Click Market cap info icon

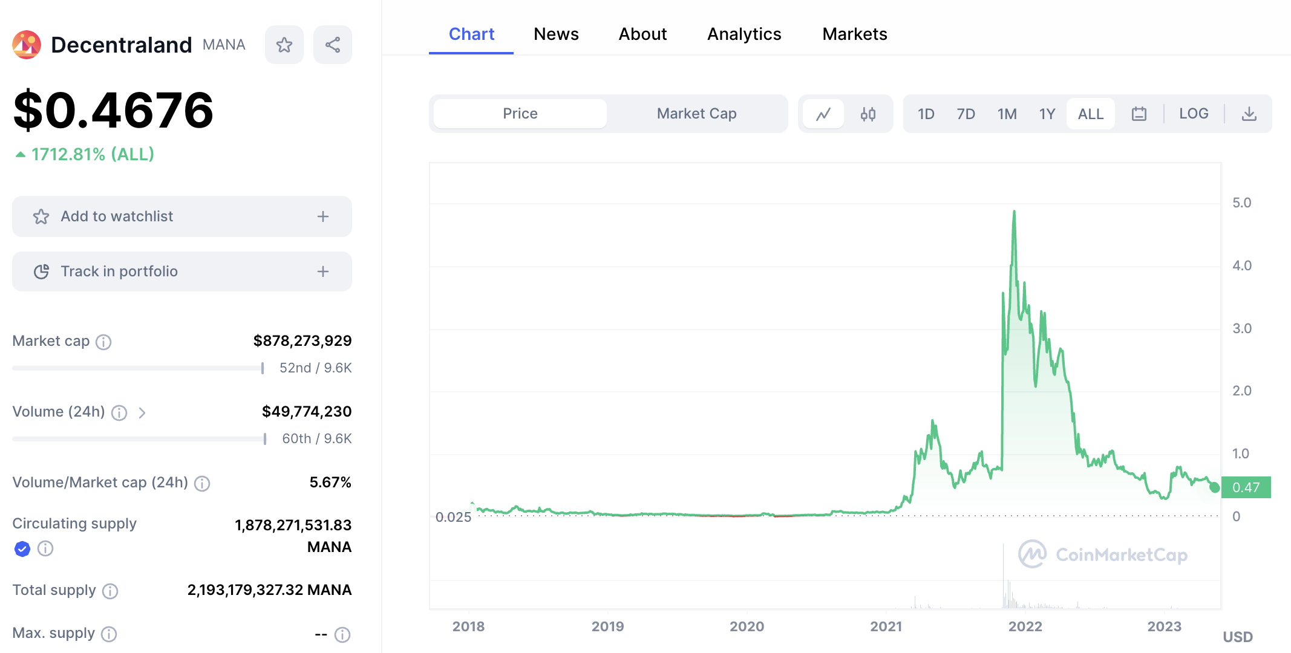point(104,342)
